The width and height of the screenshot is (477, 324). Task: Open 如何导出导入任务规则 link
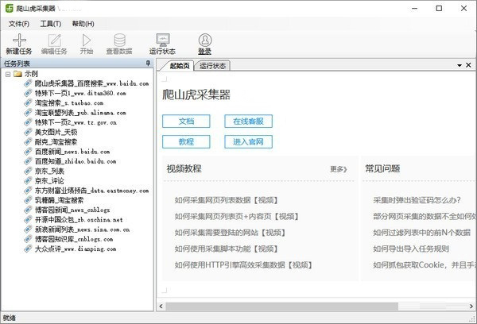[411, 249]
